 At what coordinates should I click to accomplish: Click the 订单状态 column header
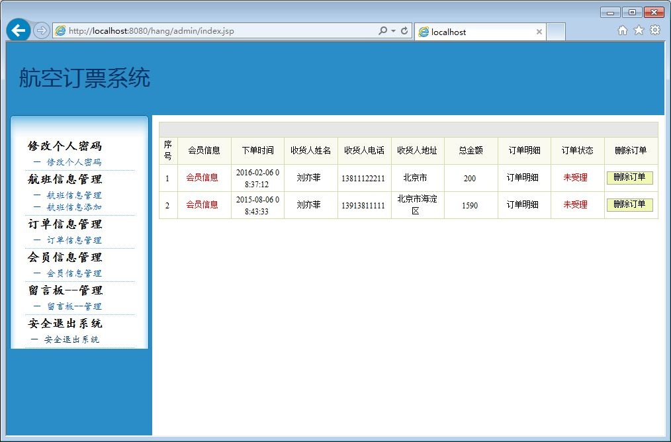[x=577, y=150]
